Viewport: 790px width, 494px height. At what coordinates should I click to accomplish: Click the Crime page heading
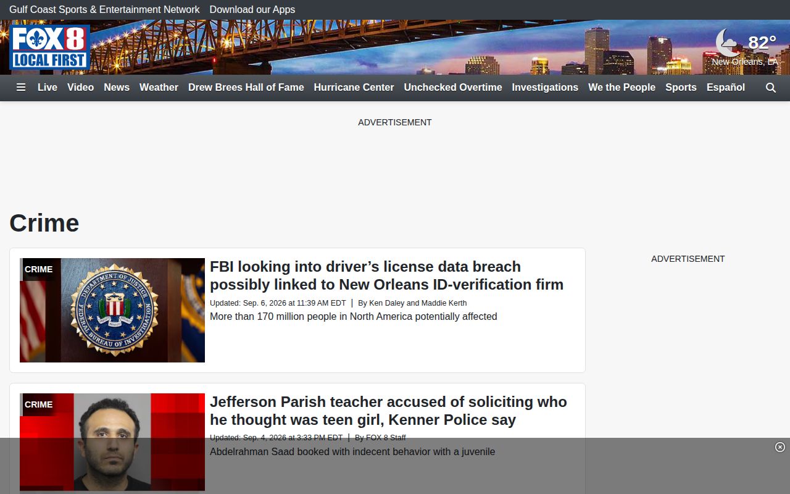click(44, 223)
